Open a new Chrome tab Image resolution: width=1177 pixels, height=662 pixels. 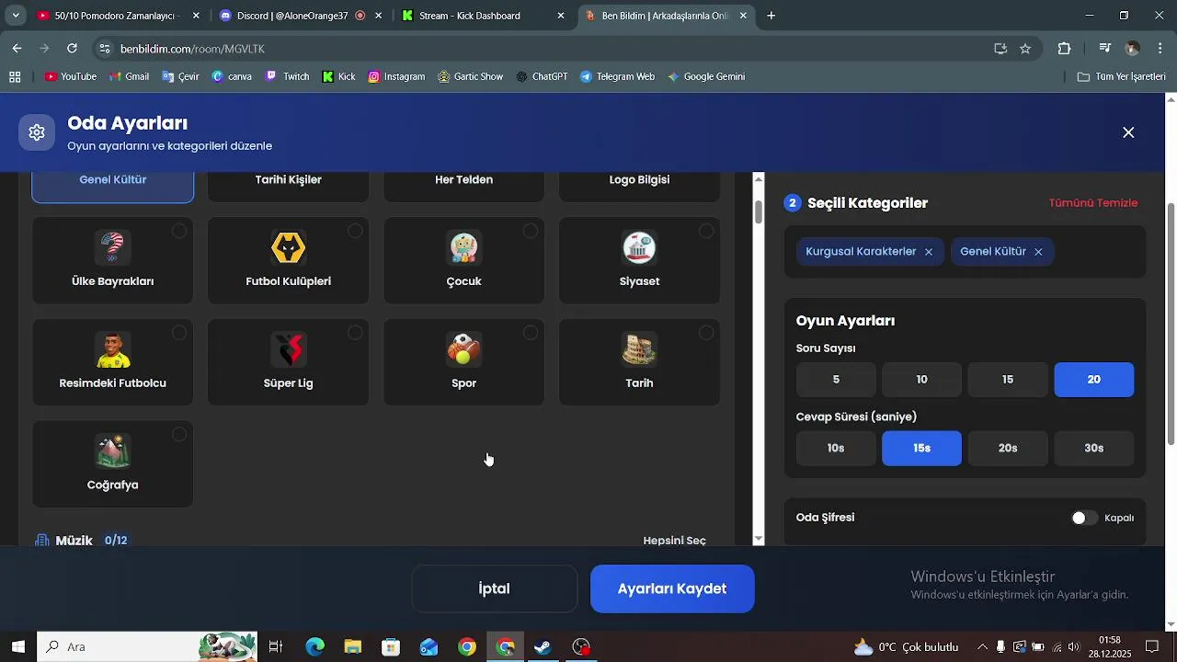771,16
